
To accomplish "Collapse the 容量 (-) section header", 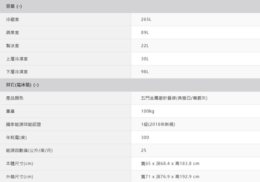I will (14, 7).
